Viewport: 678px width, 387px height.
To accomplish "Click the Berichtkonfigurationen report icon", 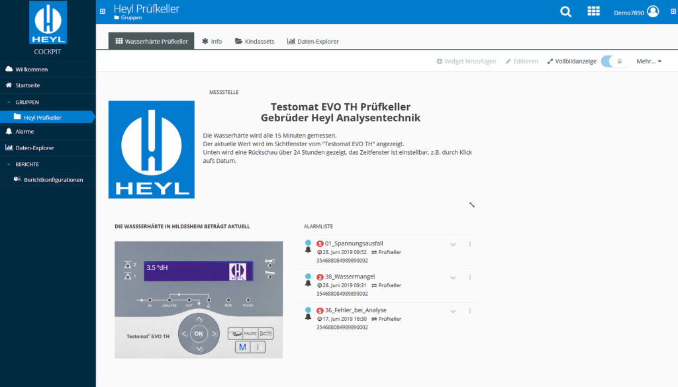I will [x=17, y=179].
